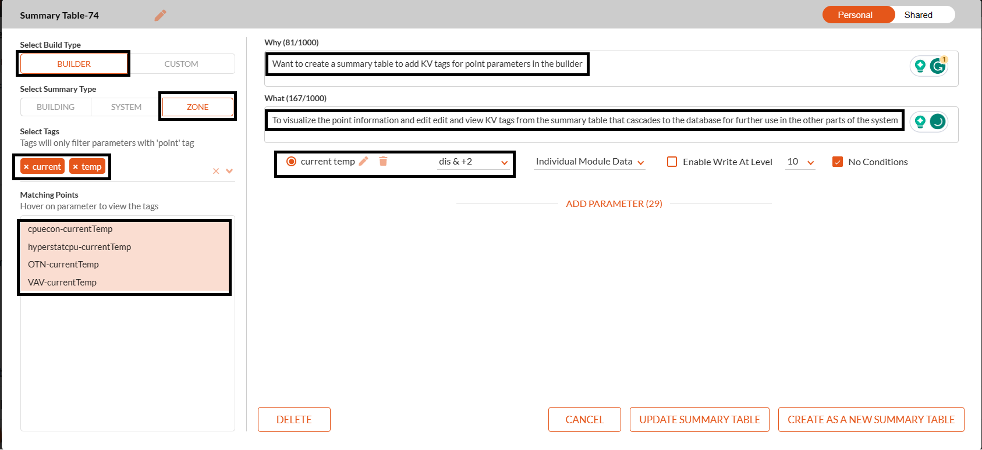Edit the Summary Table-74 title pencil icon
Image resolution: width=982 pixels, height=450 pixels.
click(x=160, y=15)
